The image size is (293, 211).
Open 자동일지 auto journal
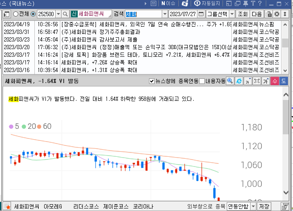point(207,3)
